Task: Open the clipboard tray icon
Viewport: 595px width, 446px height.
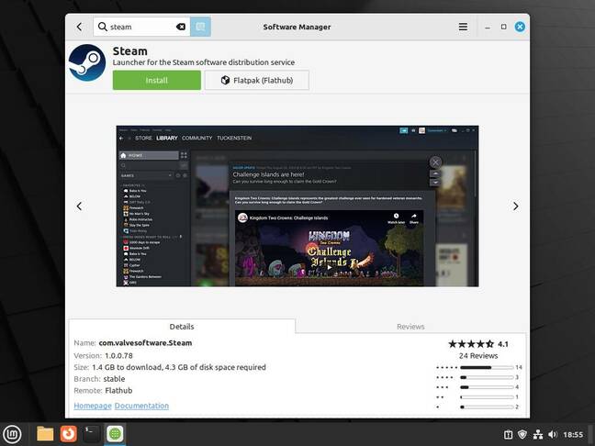Action: click(x=508, y=435)
